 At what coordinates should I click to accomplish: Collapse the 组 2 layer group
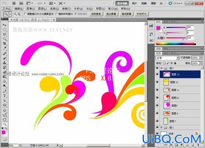tap(162, 68)
